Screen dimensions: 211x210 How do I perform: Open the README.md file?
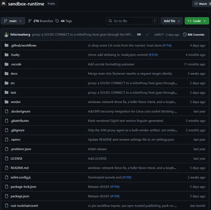[20, 168]
